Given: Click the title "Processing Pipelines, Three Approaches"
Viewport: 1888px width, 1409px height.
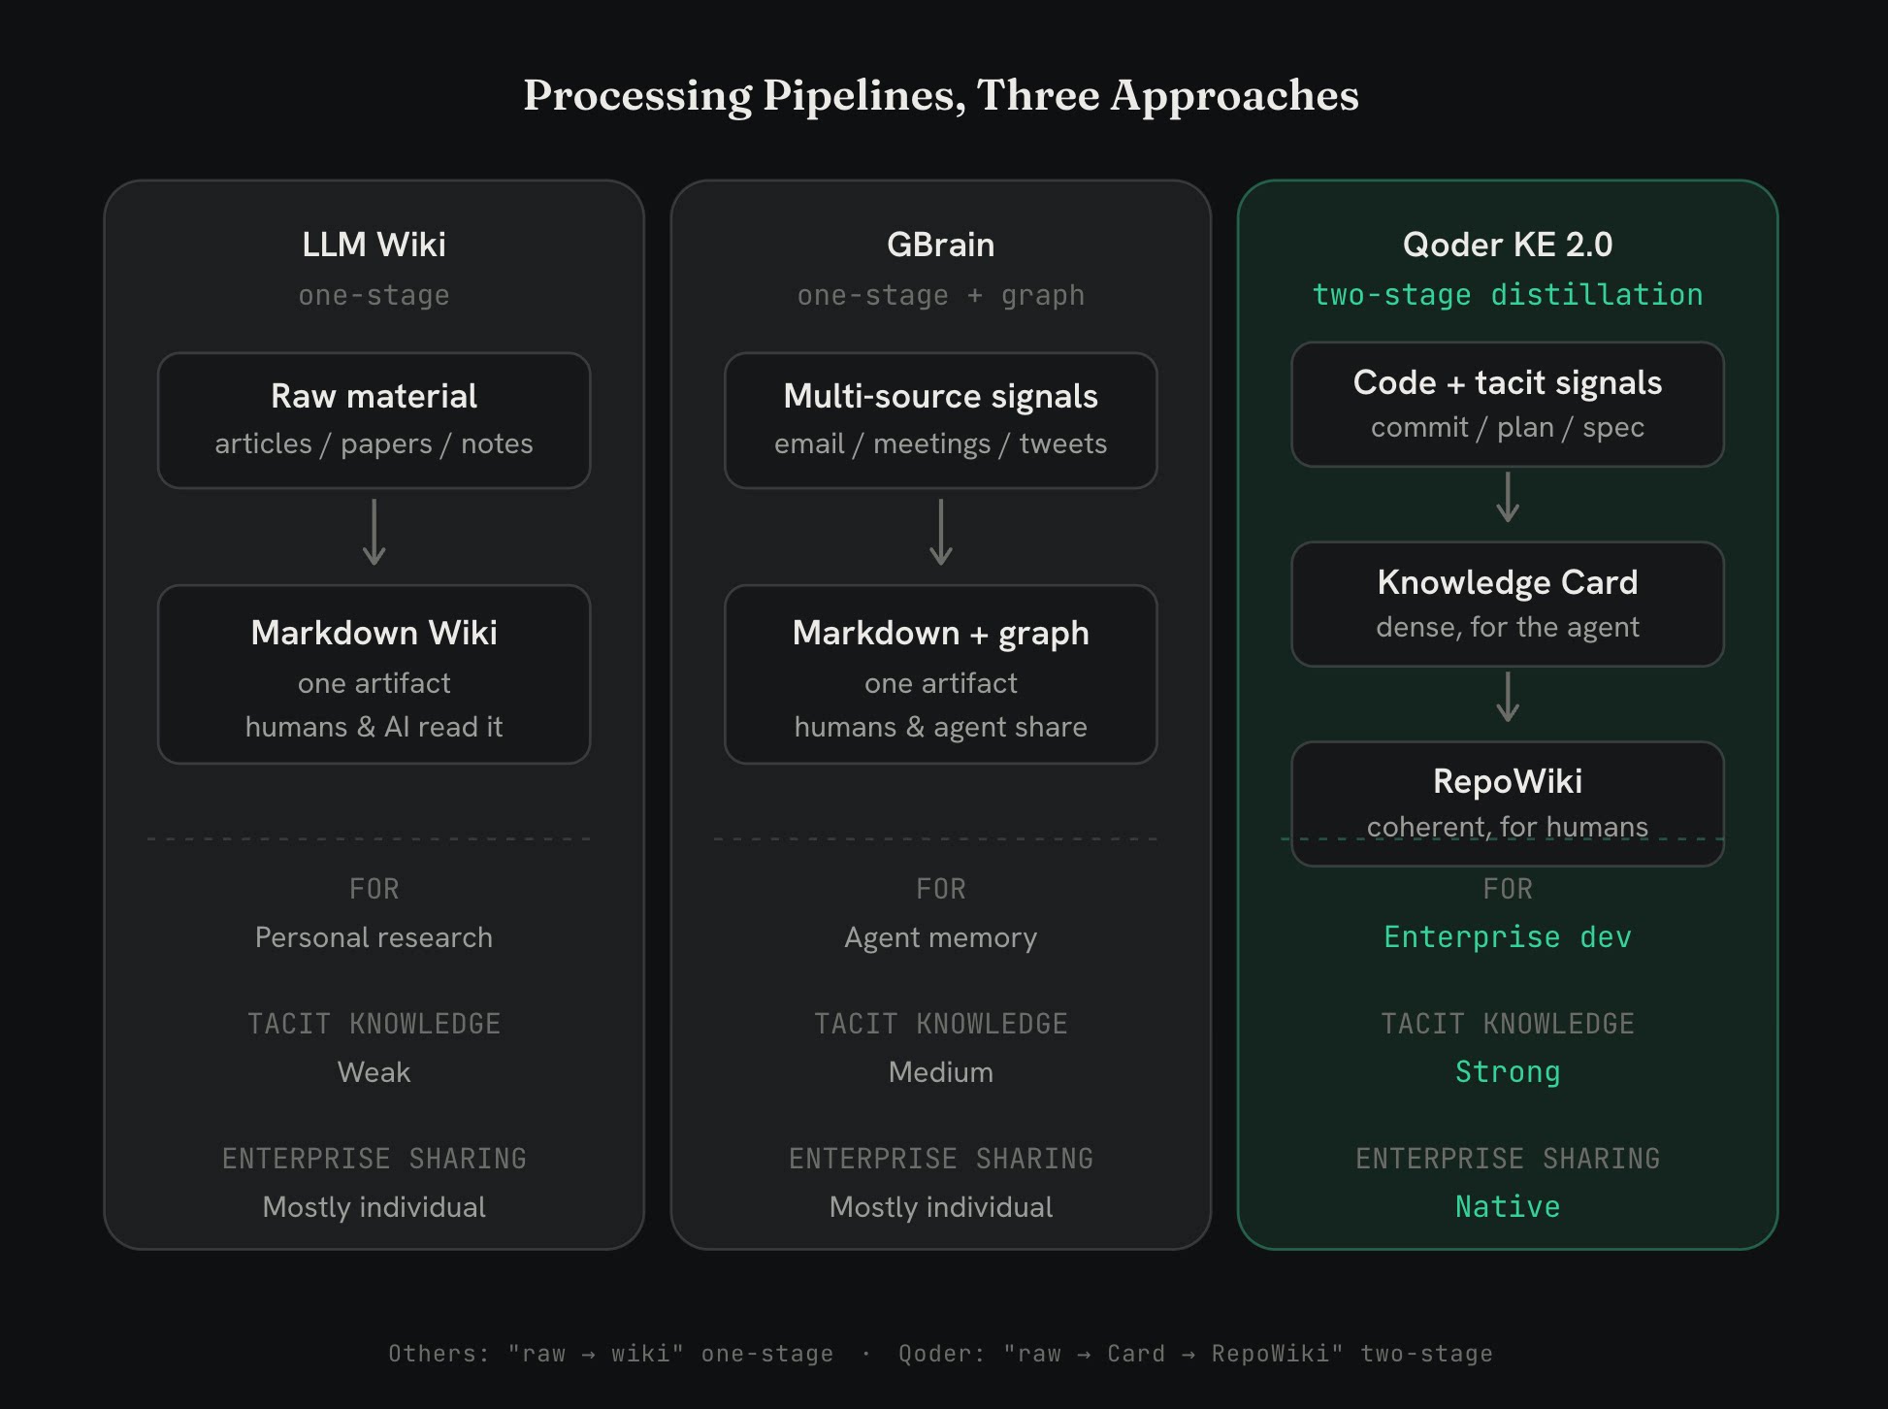Looking at the screenshot, I should [x=941, y=96].
